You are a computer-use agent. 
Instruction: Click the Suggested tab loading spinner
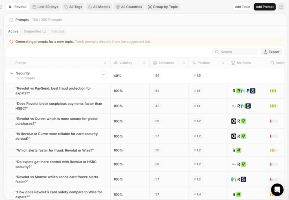pyautogui.click(x=44, y=31)
